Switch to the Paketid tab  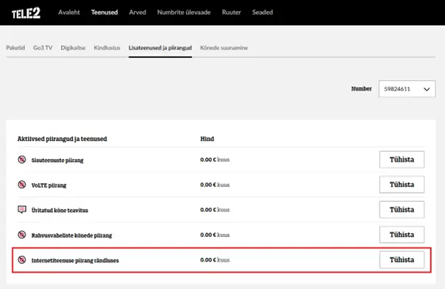coord(15,48)
